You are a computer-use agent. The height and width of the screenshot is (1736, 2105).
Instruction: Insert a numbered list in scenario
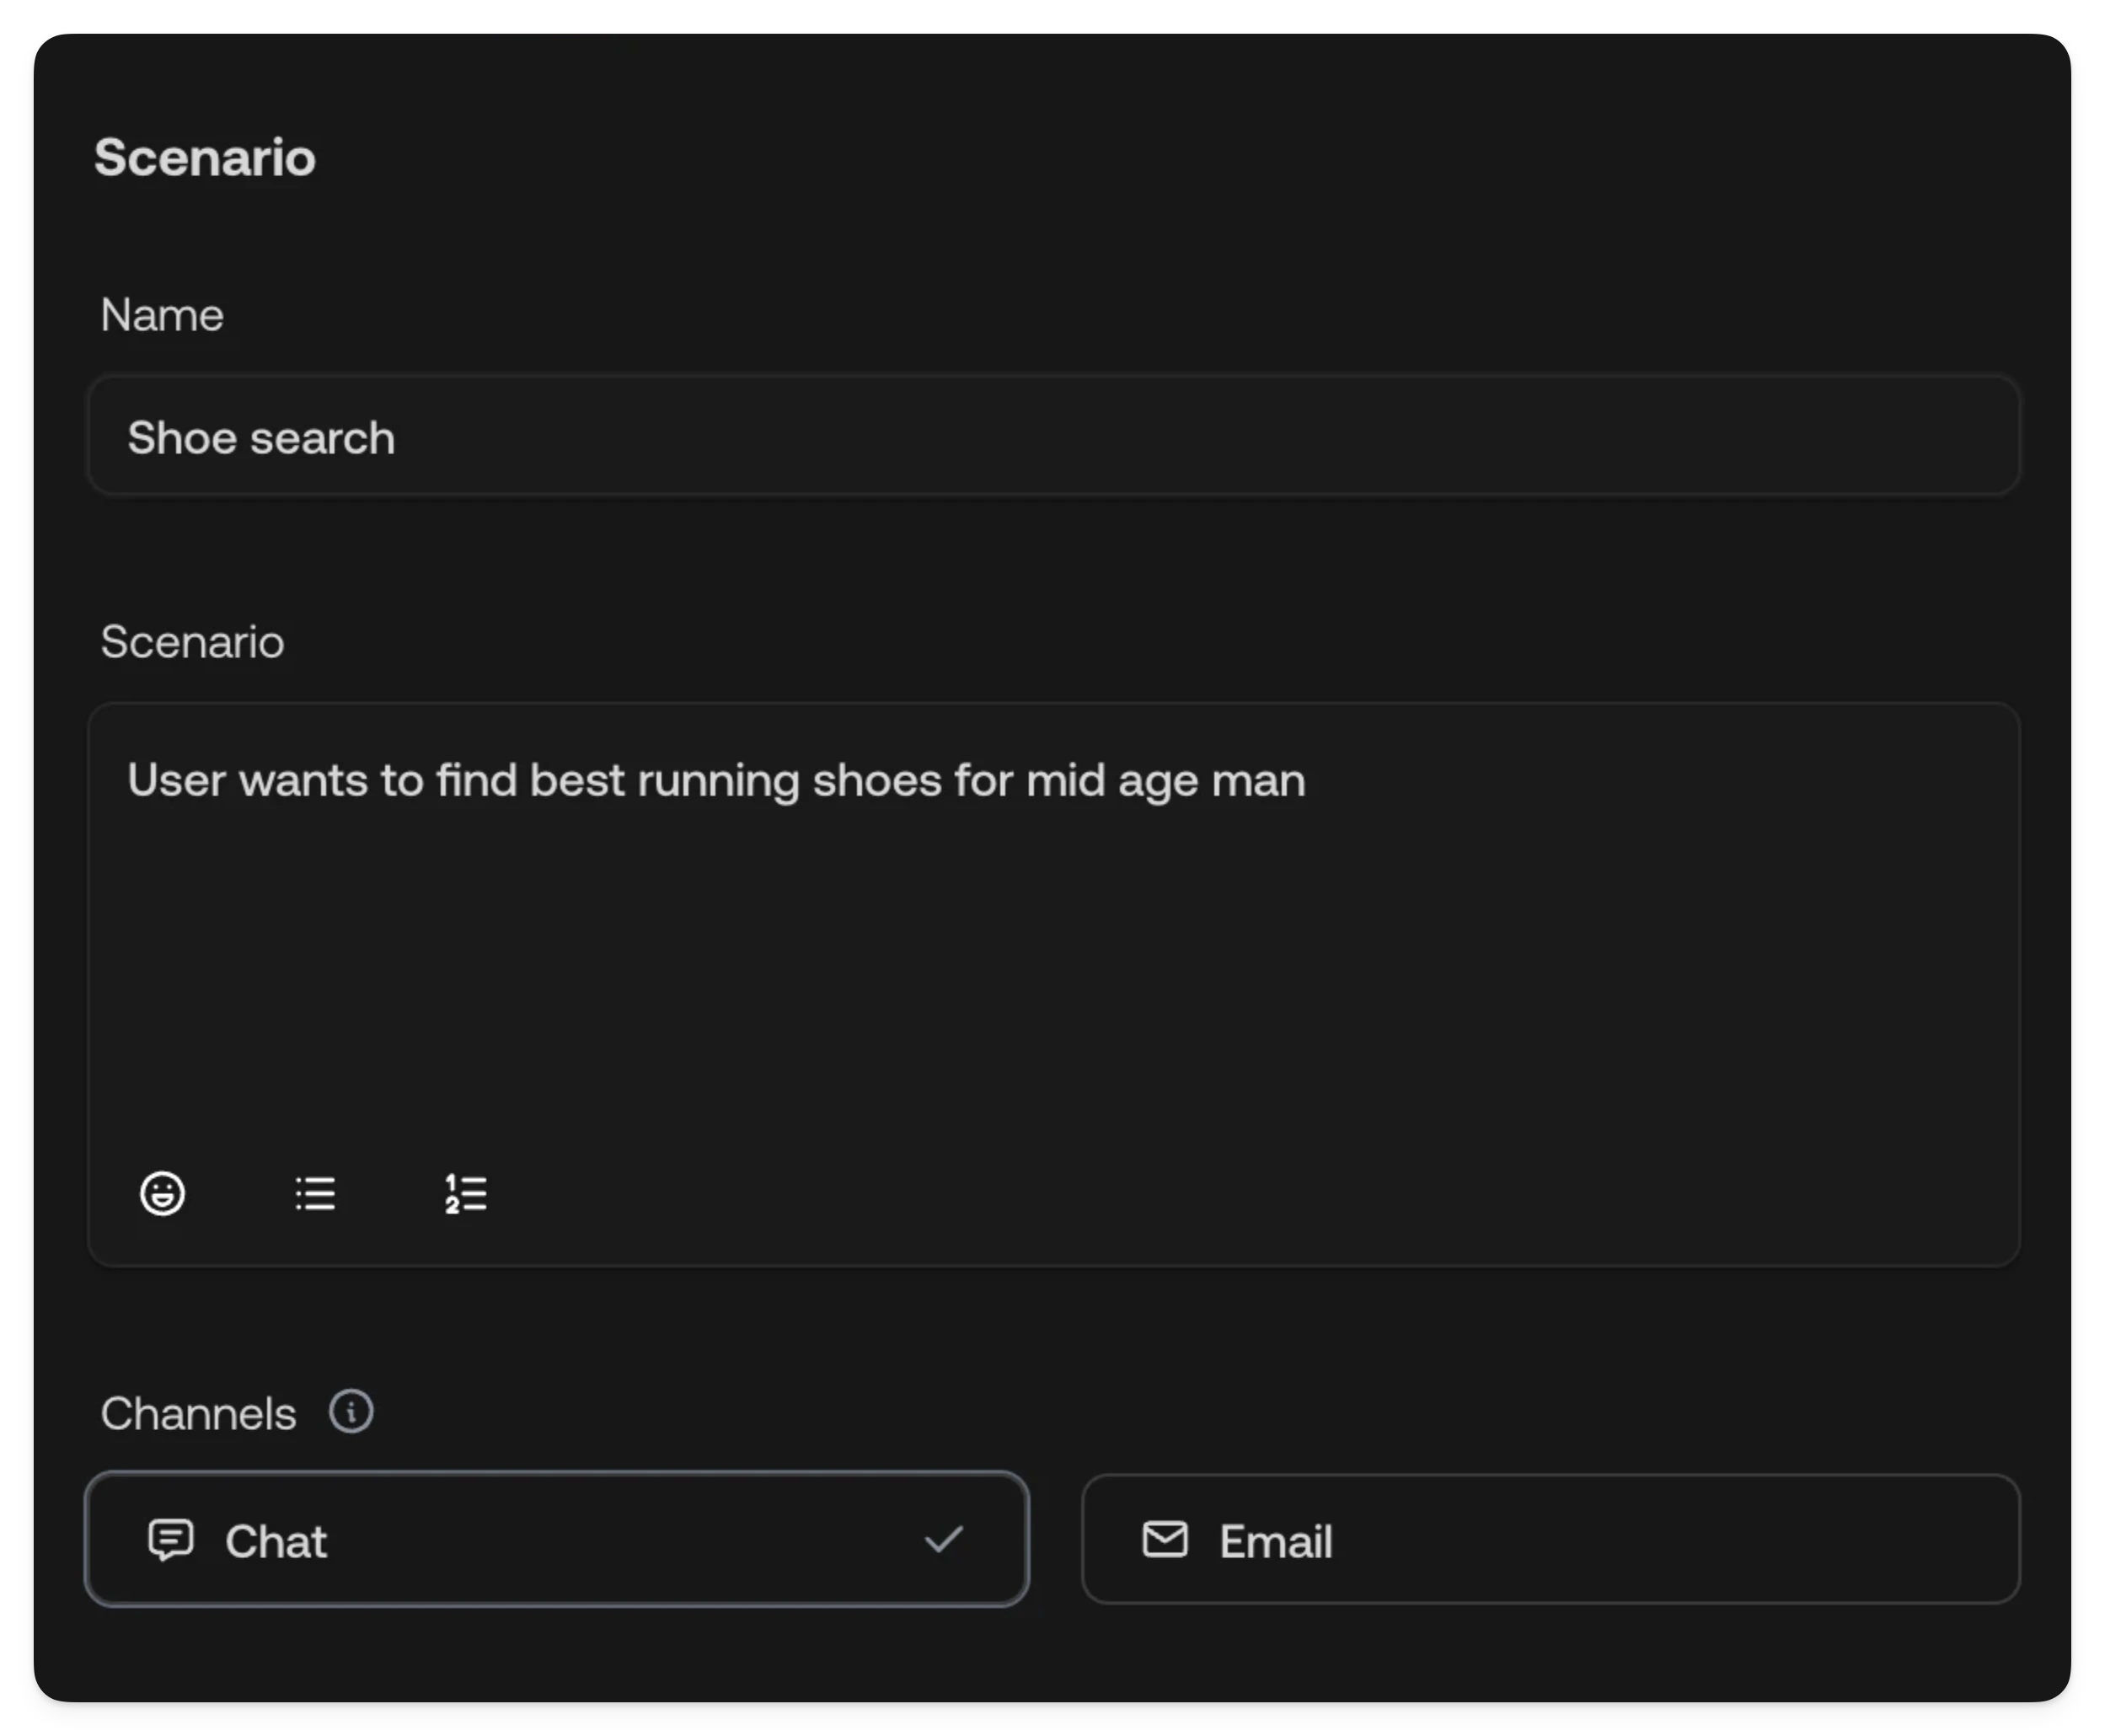tap(466, 1193)
